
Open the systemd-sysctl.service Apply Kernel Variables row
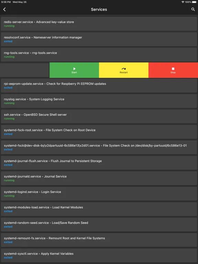pyautogui.click(x=99, y=255)
